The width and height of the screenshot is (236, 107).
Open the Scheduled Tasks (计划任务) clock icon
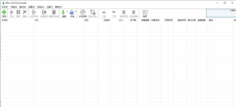click(x=83, y=12)
